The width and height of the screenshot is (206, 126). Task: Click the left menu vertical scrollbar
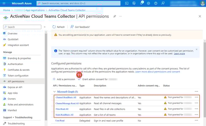pos(46,77)
